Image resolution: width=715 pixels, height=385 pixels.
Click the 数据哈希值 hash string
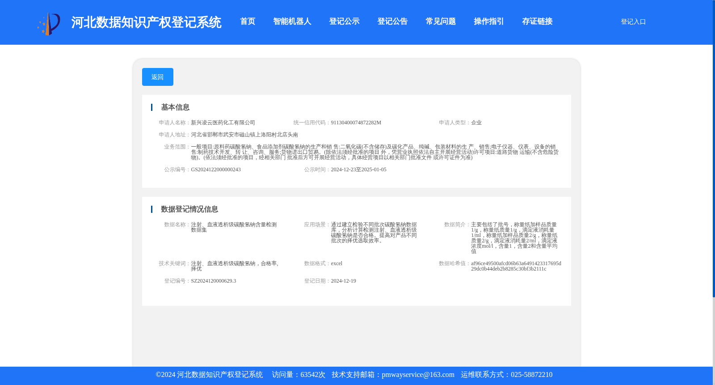tap(516, 266)
